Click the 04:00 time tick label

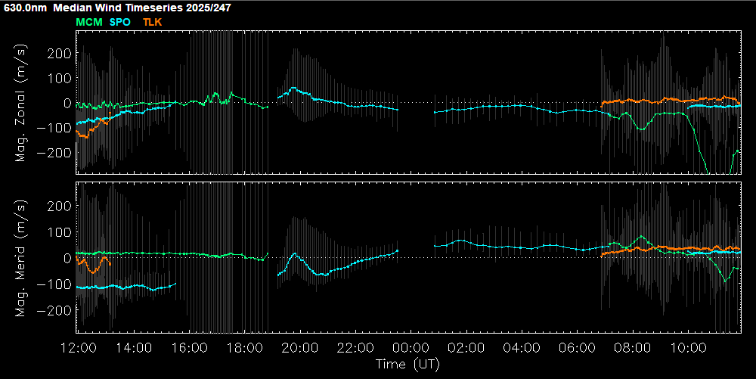(522, 348)
